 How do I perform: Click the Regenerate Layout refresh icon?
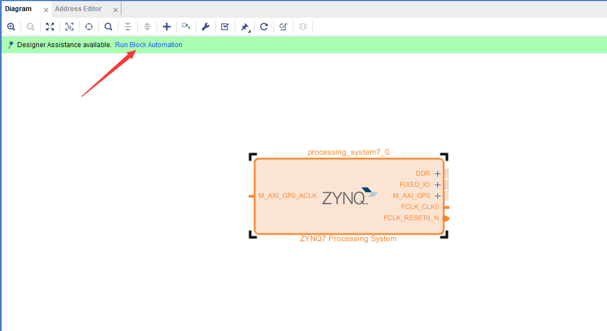pyautogui.click(x=264, y=27)
